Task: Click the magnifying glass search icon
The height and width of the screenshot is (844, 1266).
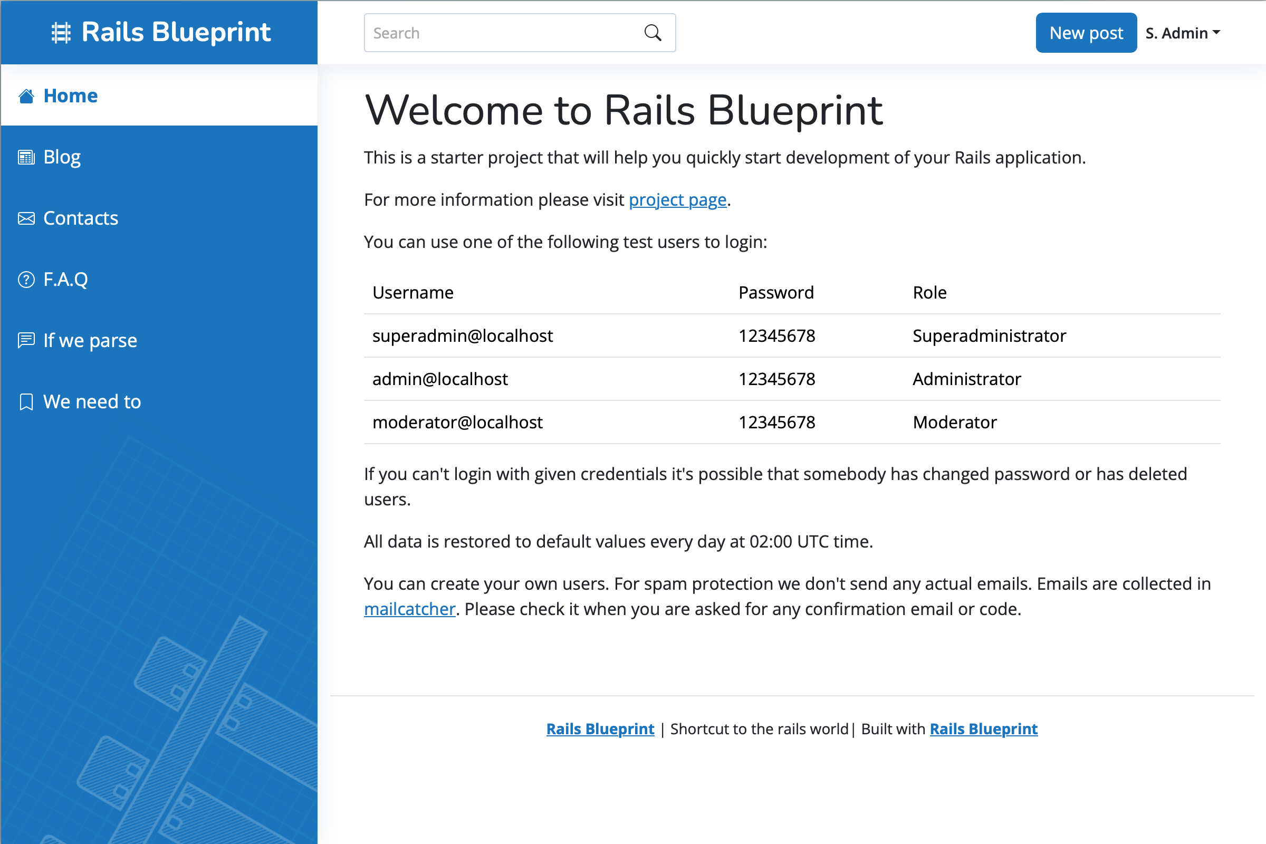Action: pos(653,33)
